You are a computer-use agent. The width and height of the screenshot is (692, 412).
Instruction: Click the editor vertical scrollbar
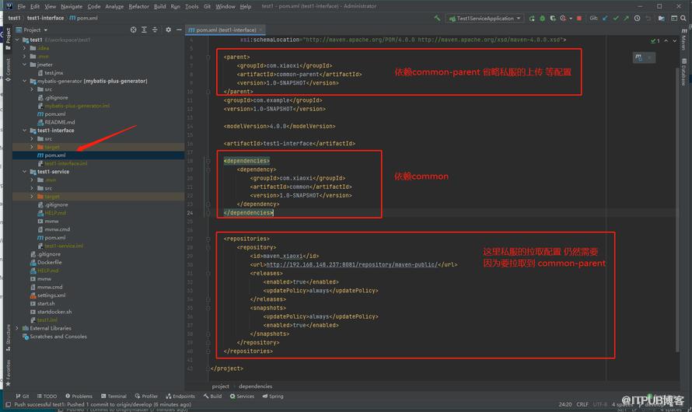coord(677,210)
